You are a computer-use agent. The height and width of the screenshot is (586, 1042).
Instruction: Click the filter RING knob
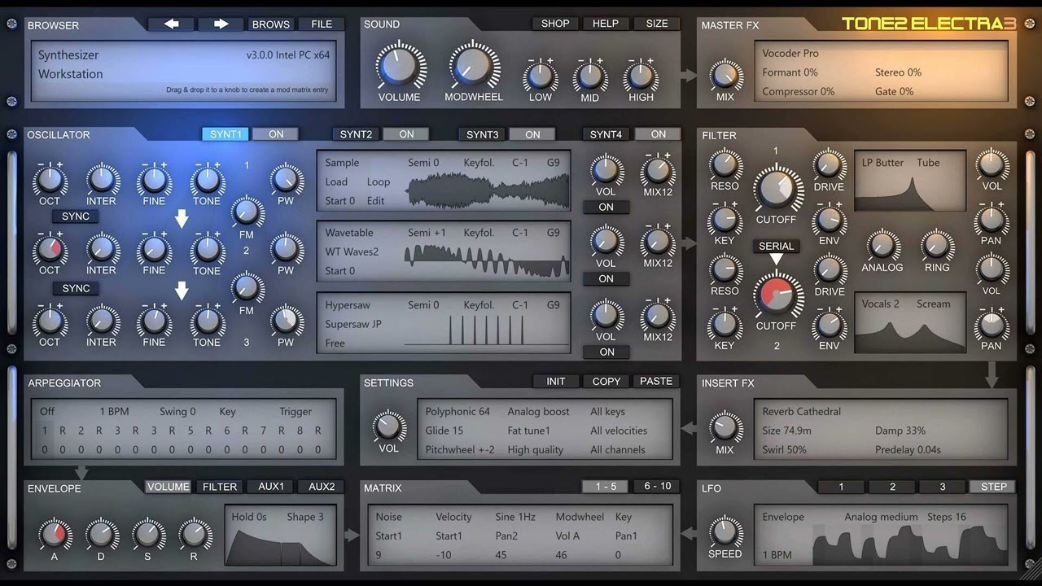937,246
